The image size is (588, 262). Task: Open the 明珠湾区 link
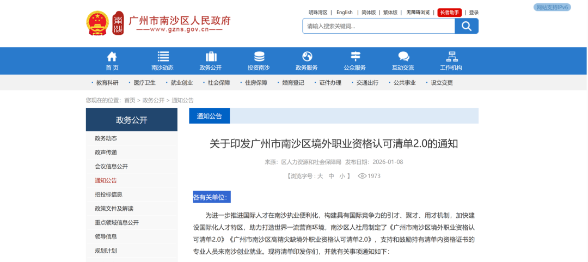318,13
